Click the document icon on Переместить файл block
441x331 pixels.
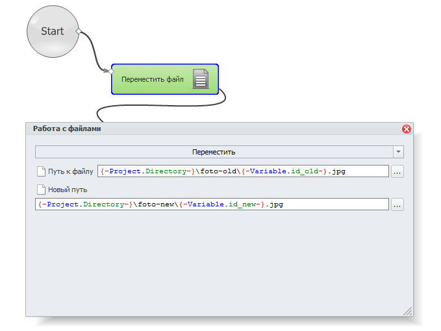click(201, 80)
